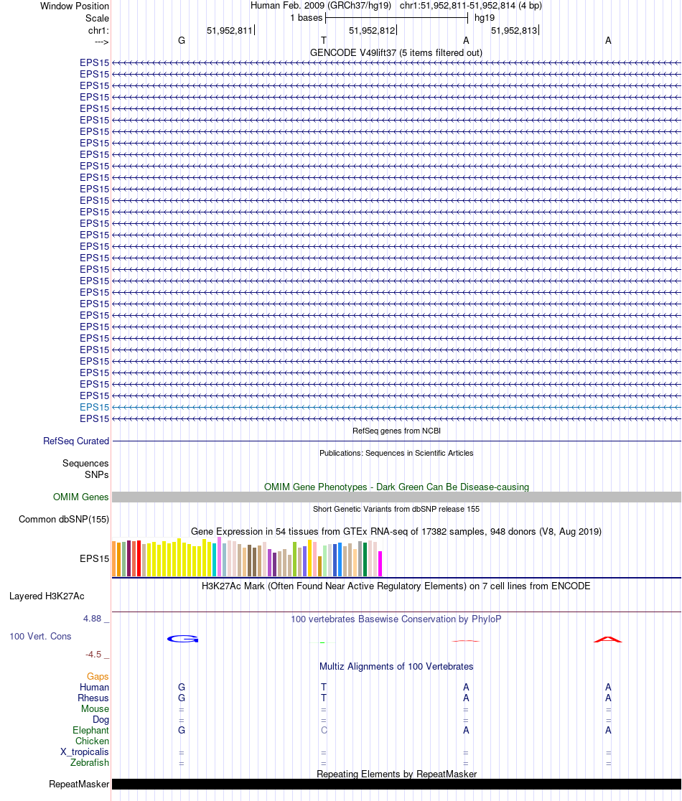
Task: Click the 100 Vert. Cons label
Action: [x=40, y=637]
